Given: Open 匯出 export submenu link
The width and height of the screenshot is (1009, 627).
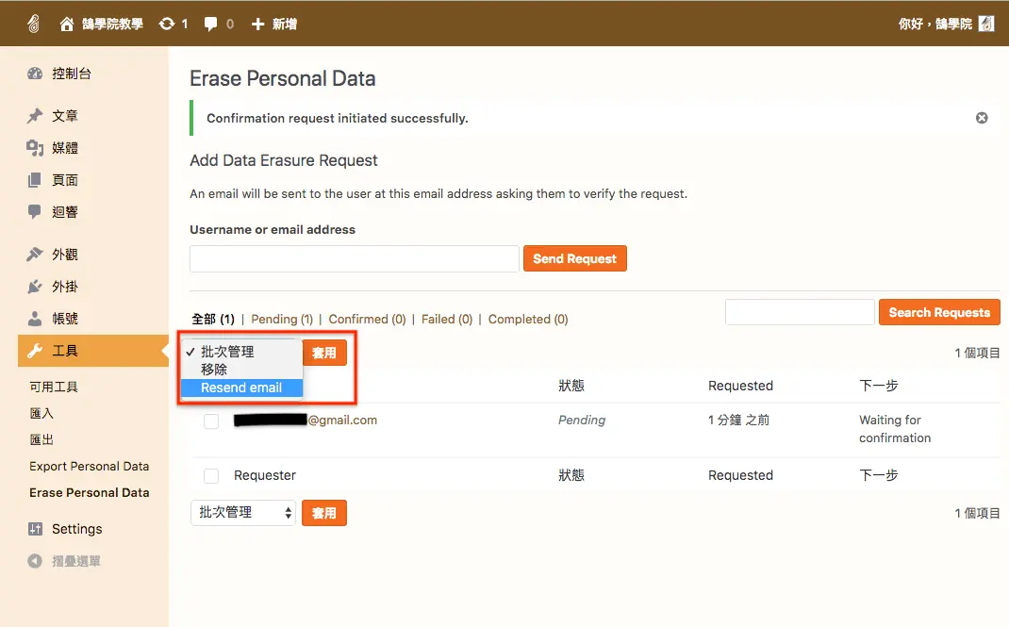Looking at the screenshot, I should click(41, 439).
